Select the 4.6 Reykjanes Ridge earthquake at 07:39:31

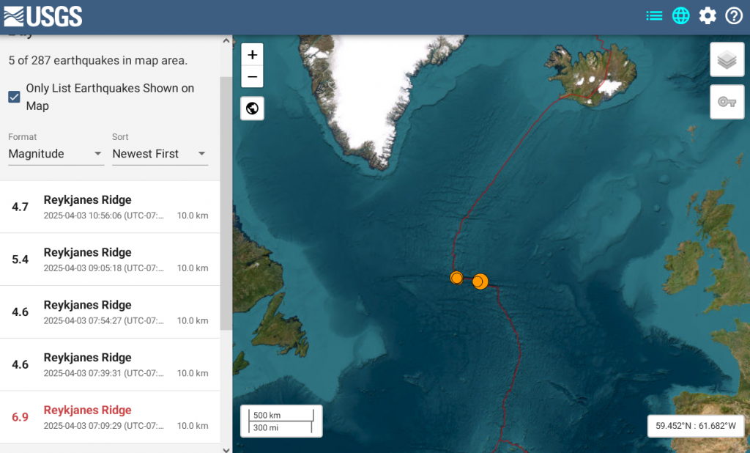[110, 365]
